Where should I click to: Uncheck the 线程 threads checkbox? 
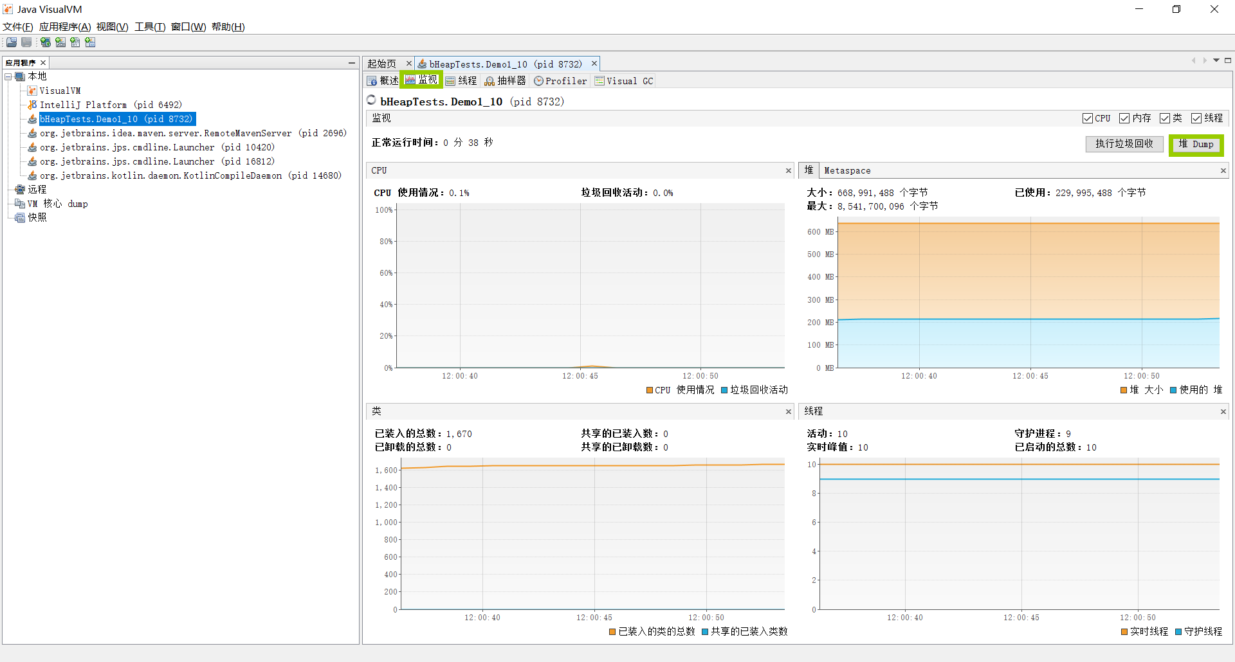click(x=1196, y=118)
